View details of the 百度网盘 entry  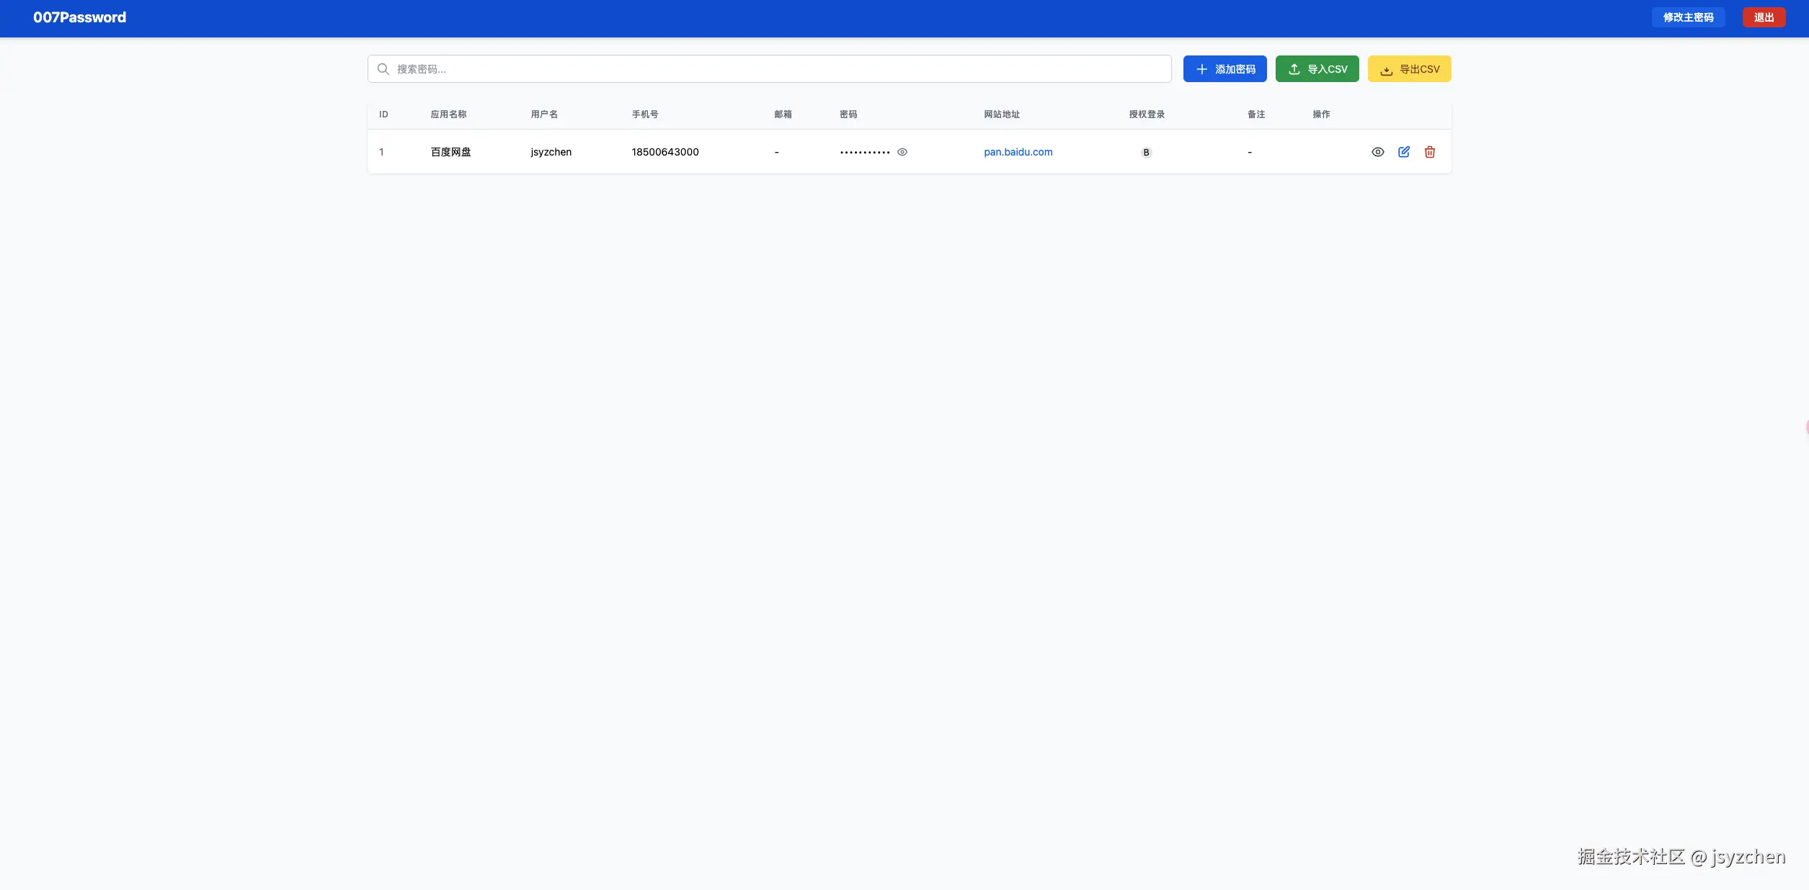pos(1377,152)
